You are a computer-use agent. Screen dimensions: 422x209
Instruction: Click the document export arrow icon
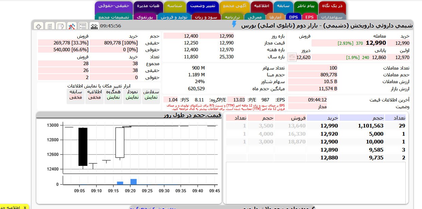[60, 26]
